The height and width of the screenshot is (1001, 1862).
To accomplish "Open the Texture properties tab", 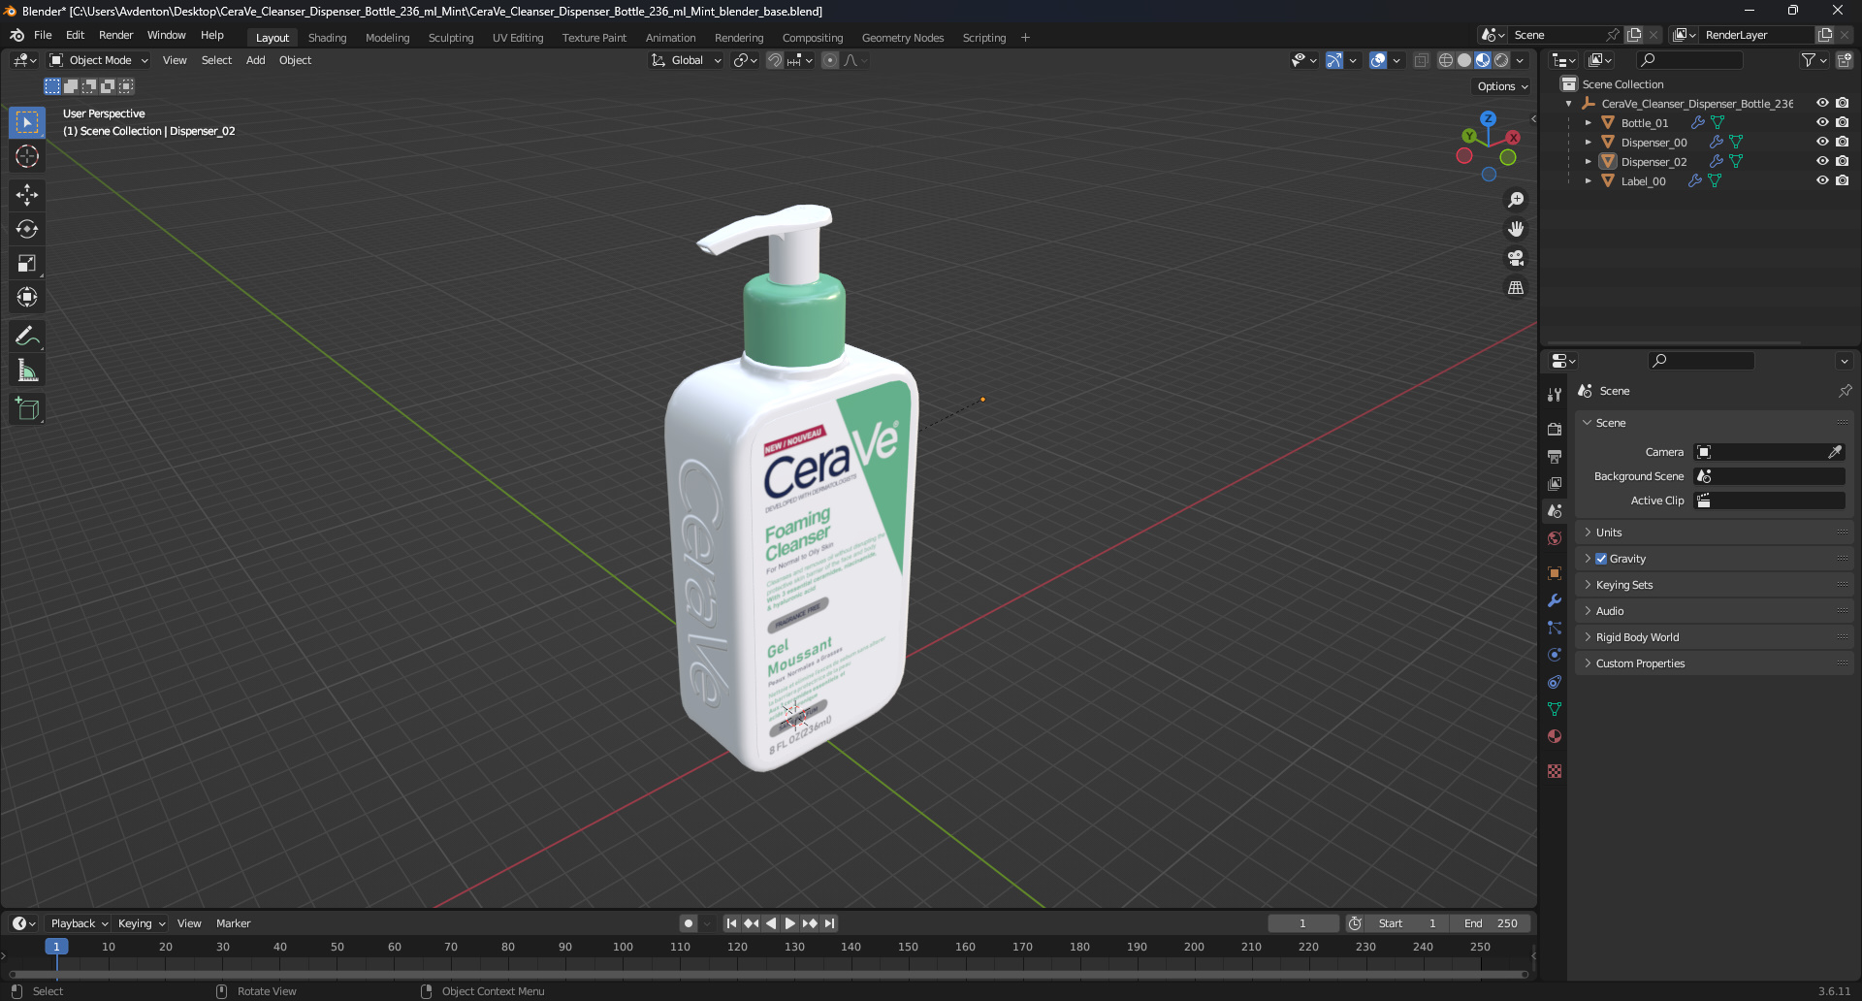I will pos(1555,771).
